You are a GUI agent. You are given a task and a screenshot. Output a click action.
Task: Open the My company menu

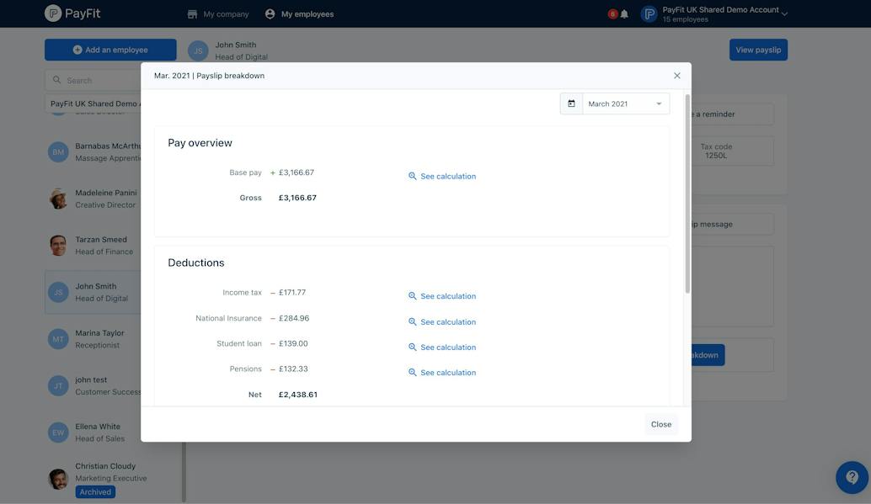tap(218, 13)
